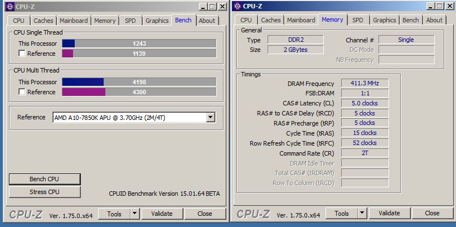Click Row Refresh tRFC 52 clocks
Viewport: 456px width, 227px height.
[365, 143]
